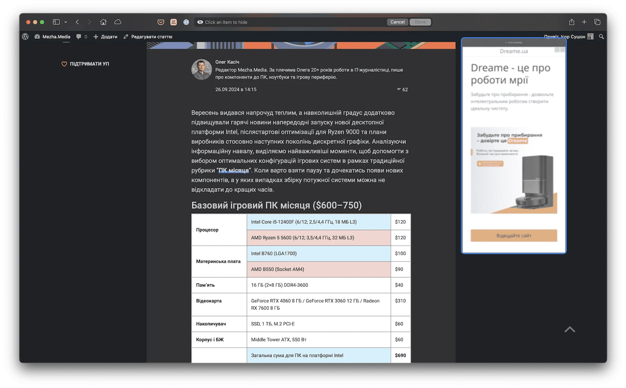
Task: Click the Загальна сума для ПК Intel cell
Action: [319, 355]
